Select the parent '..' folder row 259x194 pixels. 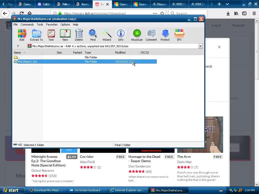click(85, 57)
